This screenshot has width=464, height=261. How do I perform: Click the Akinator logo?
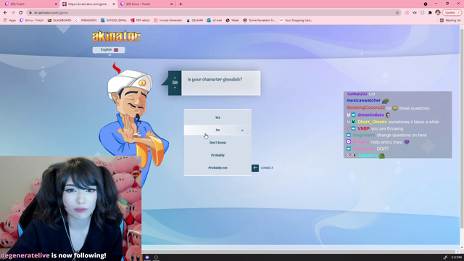pyautogui.click(x=116, y=36)
